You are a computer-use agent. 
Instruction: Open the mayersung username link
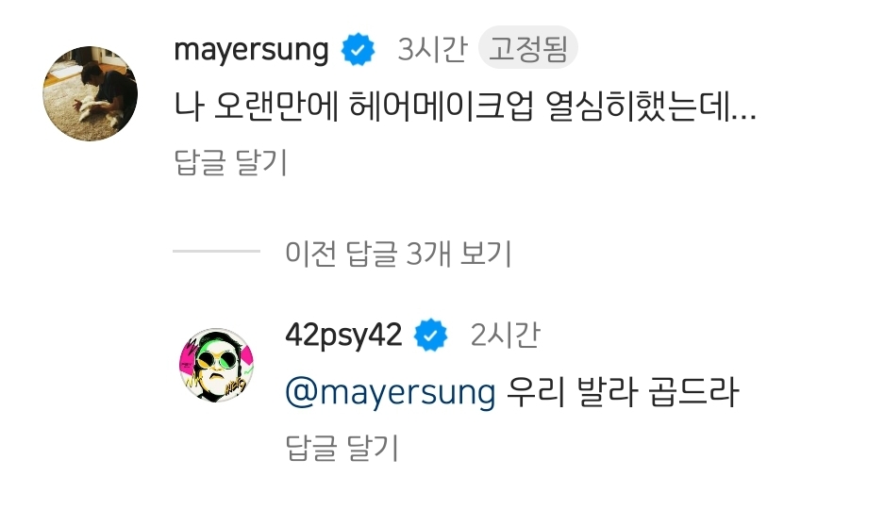[252, 51]
